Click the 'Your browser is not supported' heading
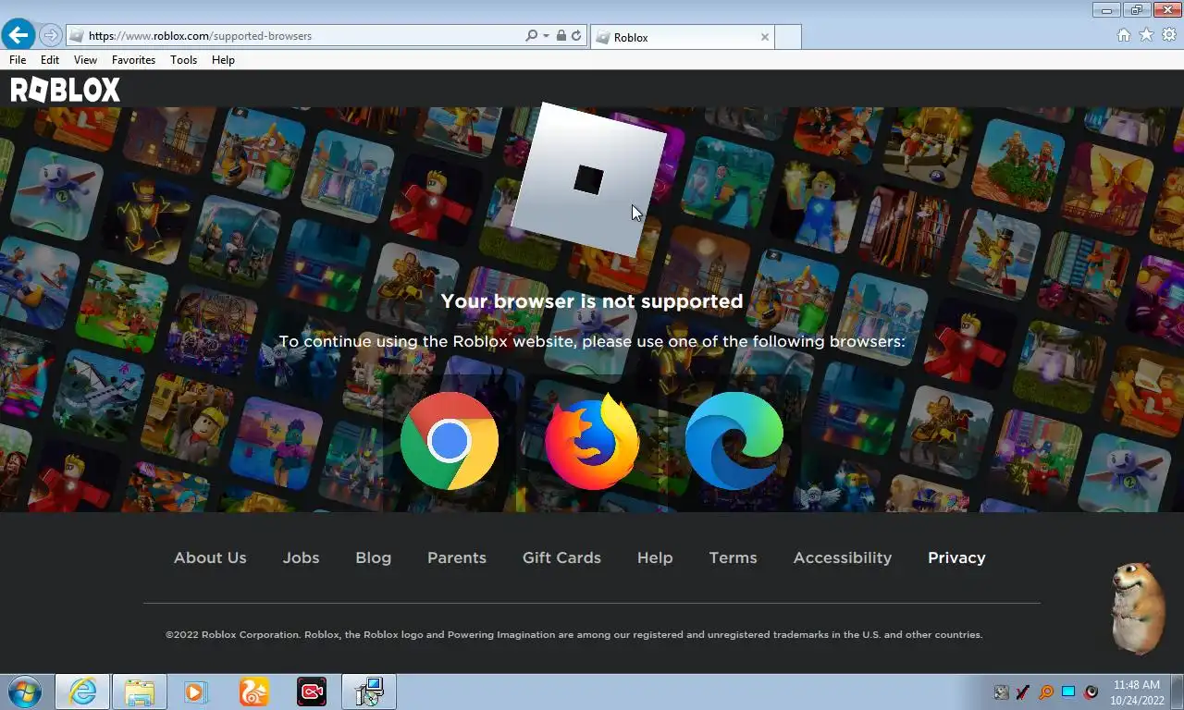 coord(592,301)
